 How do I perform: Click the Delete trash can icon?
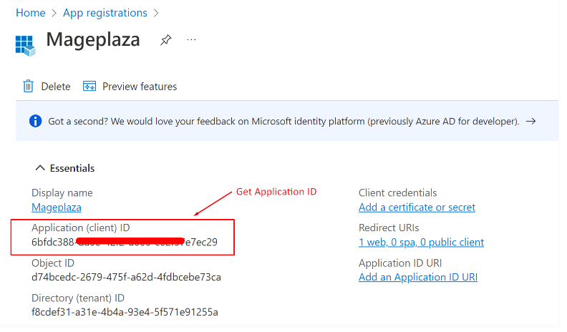click(29, 87)
